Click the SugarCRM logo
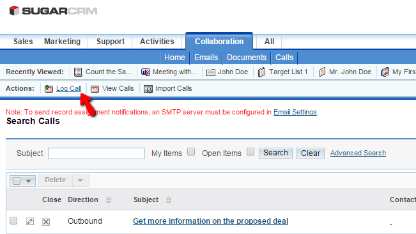Image resolution: width=416 pixels, height=234 pixels. (x=54, y=11)
